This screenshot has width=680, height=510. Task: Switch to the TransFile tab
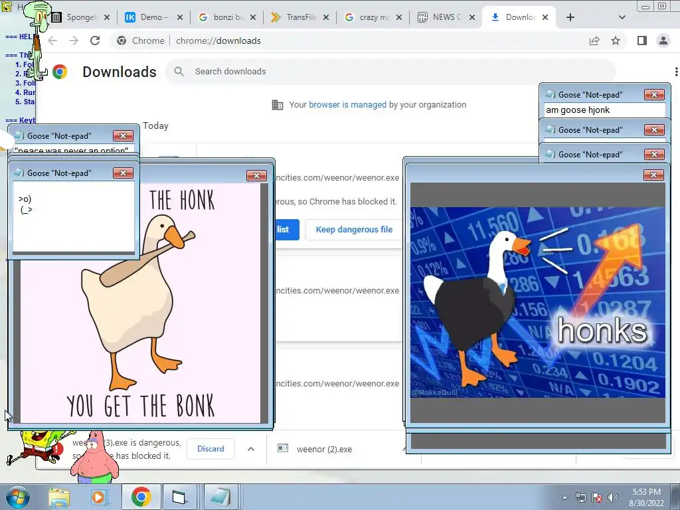[301, 17]
